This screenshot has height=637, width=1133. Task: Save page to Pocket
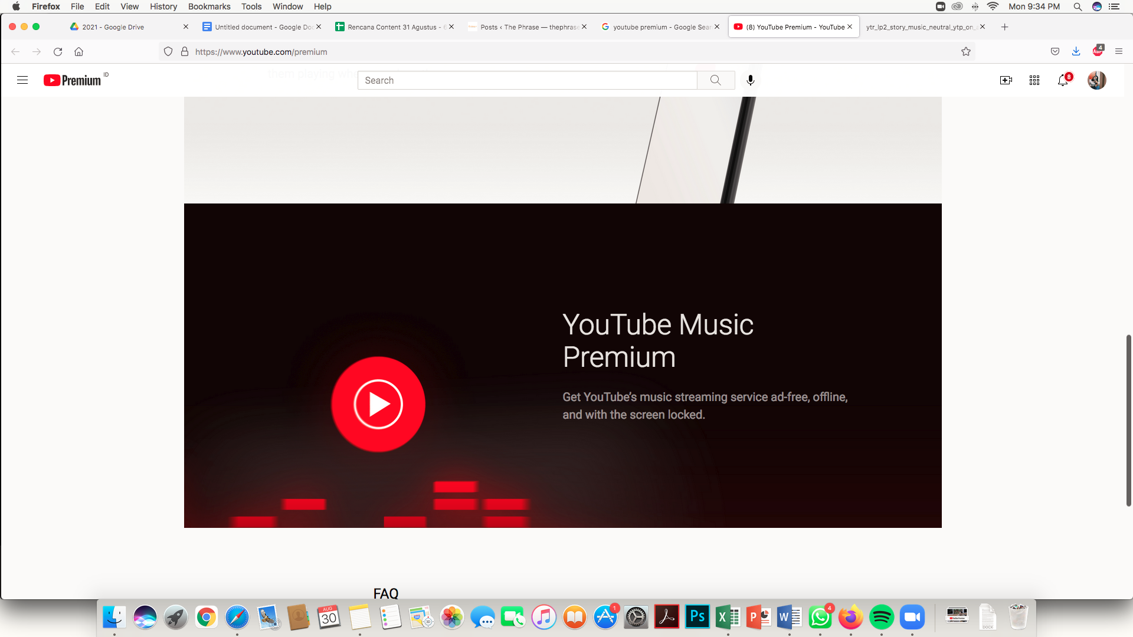[1055, 52]
